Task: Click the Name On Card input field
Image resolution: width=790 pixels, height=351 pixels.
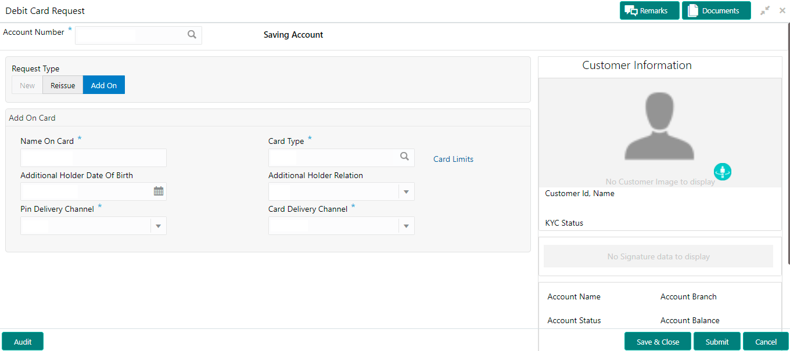Action: click(x=94, y=158)
